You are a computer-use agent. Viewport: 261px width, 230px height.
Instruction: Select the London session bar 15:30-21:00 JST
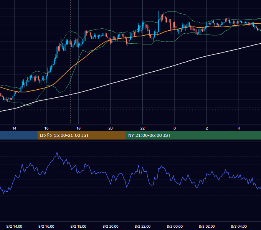[81, 135]
